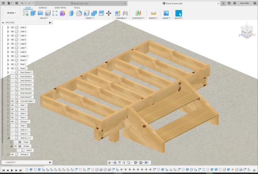Open the CREATE dropdown menu

pos(44,18)
